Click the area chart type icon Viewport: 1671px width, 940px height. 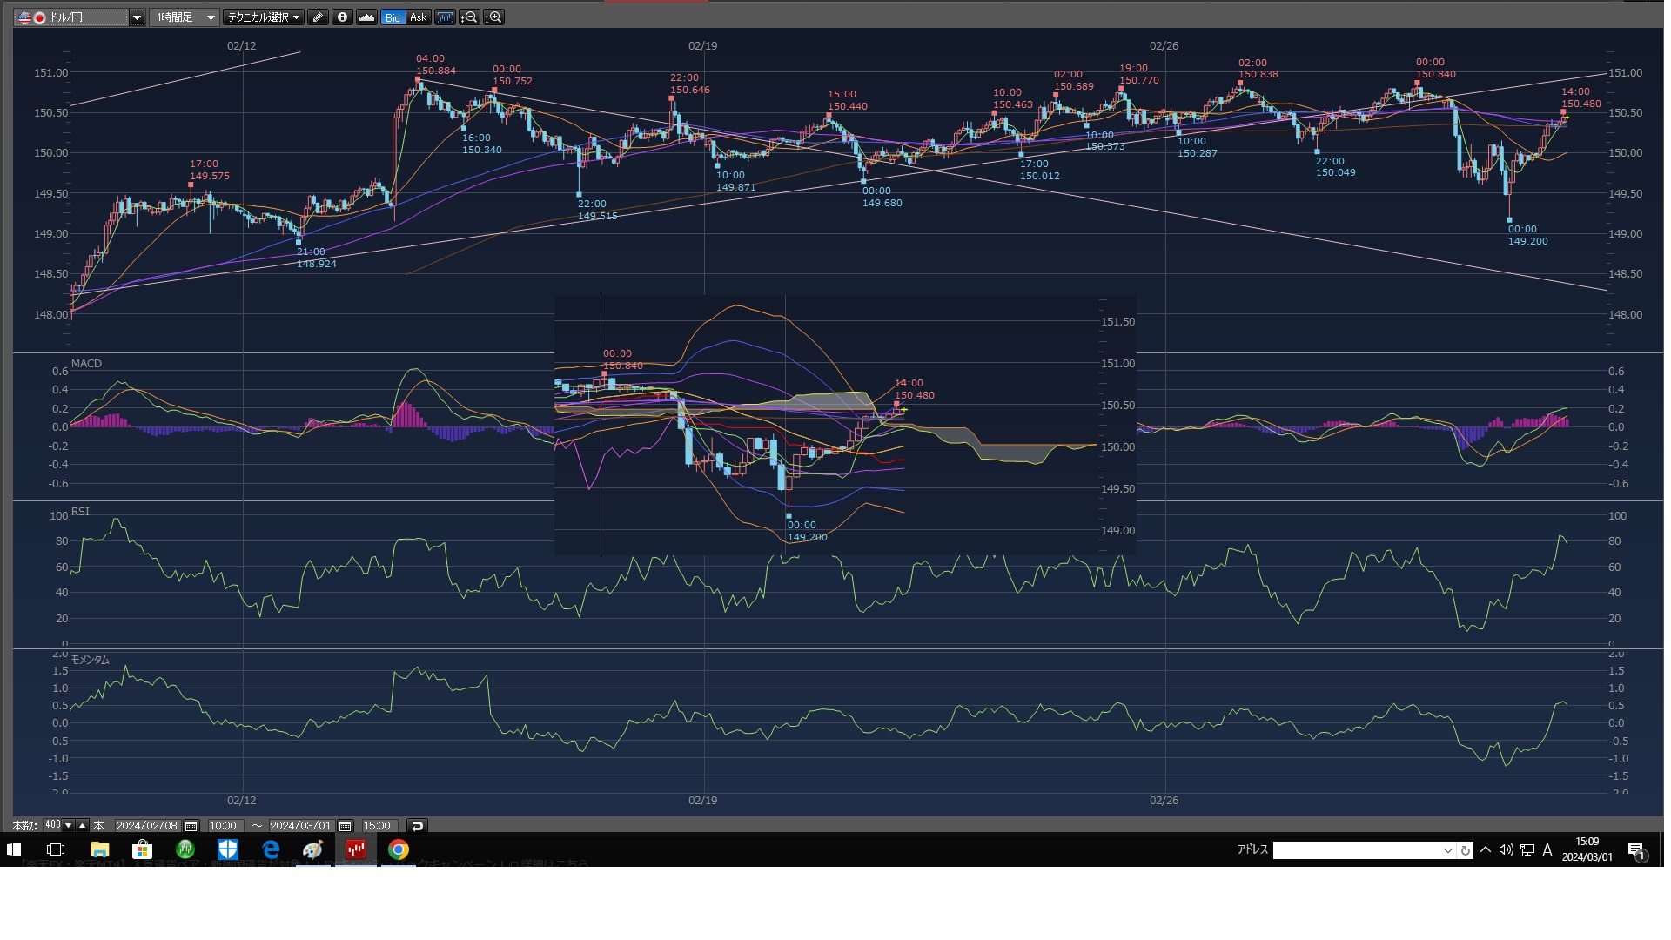(366, 17)
